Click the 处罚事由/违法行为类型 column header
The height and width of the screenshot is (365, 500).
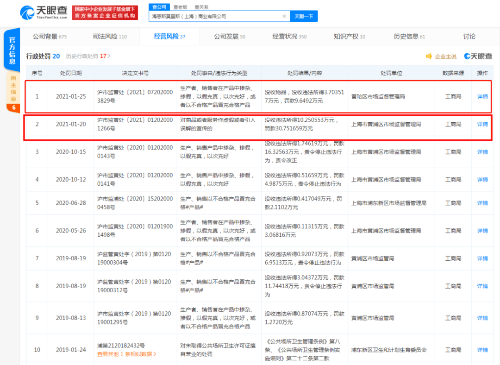(x=219, y=73)
